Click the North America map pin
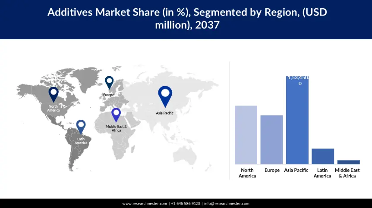 pos(54,94)
